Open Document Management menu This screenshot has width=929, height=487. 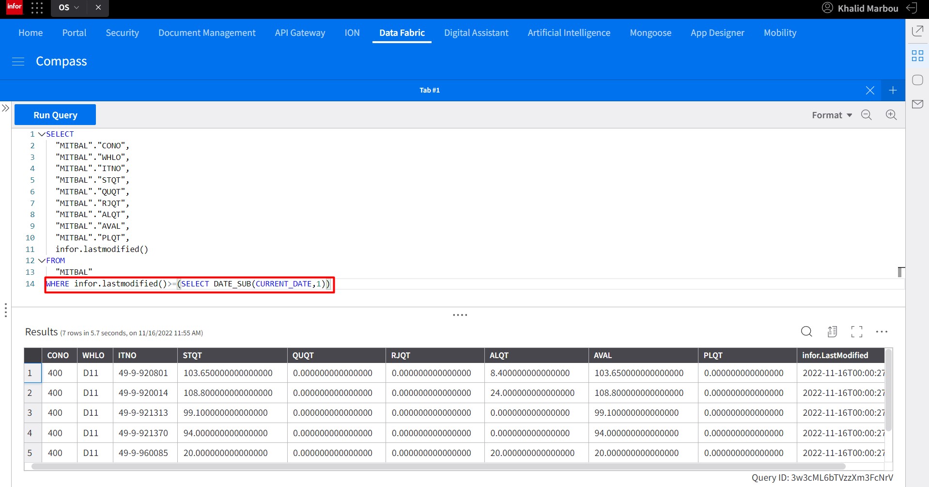click(207, 32)
